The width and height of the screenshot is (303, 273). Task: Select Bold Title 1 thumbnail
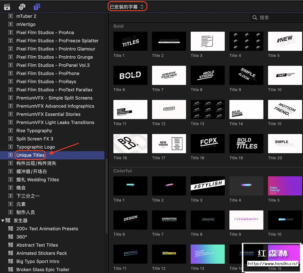130,41
